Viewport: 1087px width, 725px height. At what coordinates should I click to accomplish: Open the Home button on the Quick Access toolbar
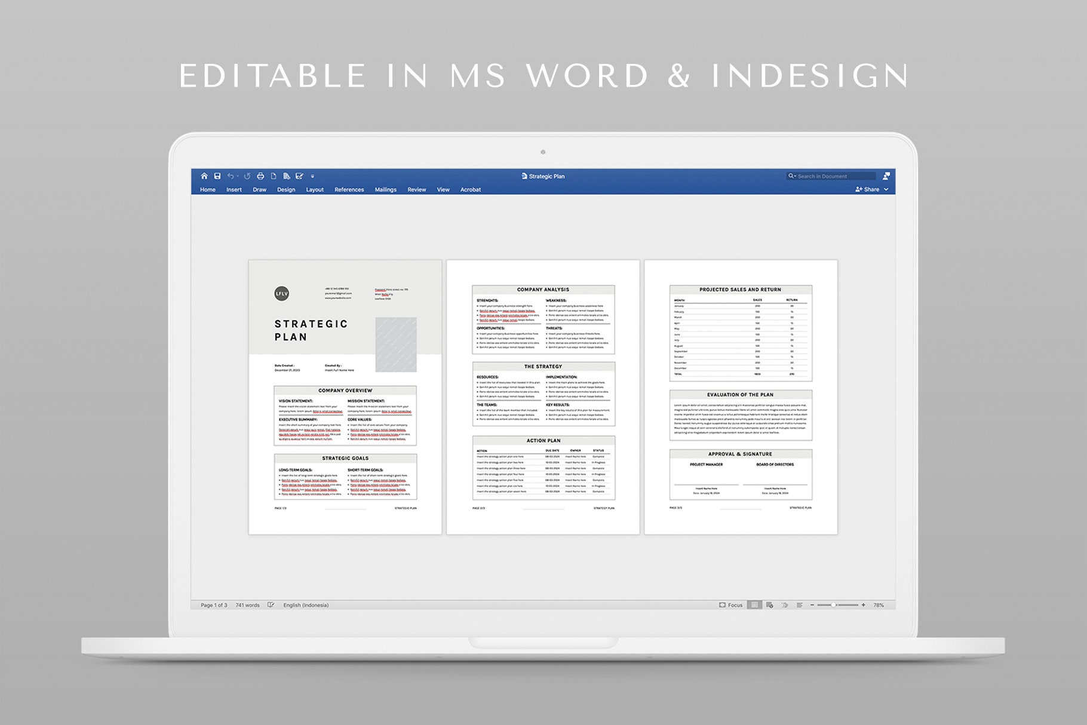[x=205, y=176]
